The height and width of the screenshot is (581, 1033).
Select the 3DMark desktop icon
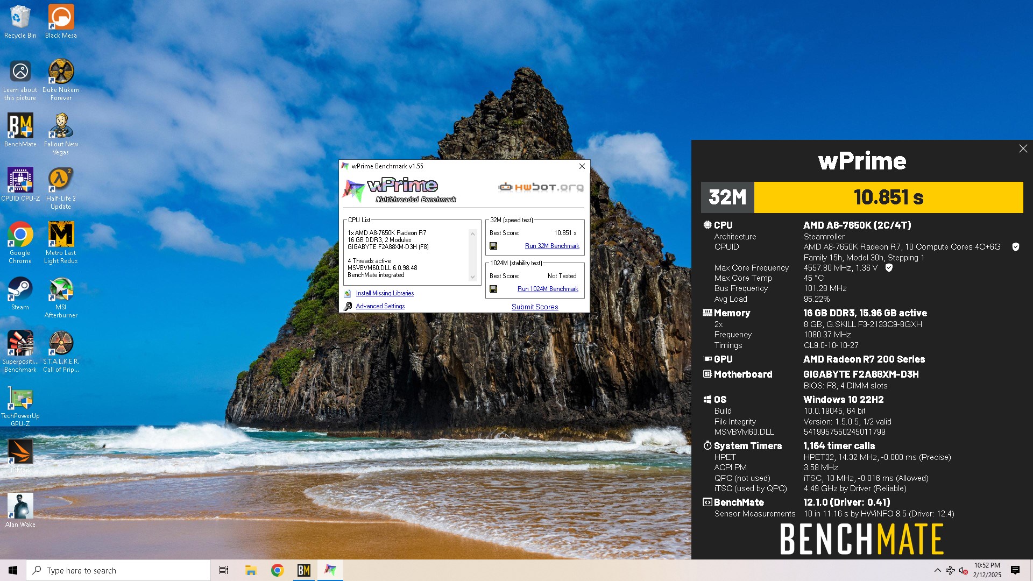pos(20,456)
